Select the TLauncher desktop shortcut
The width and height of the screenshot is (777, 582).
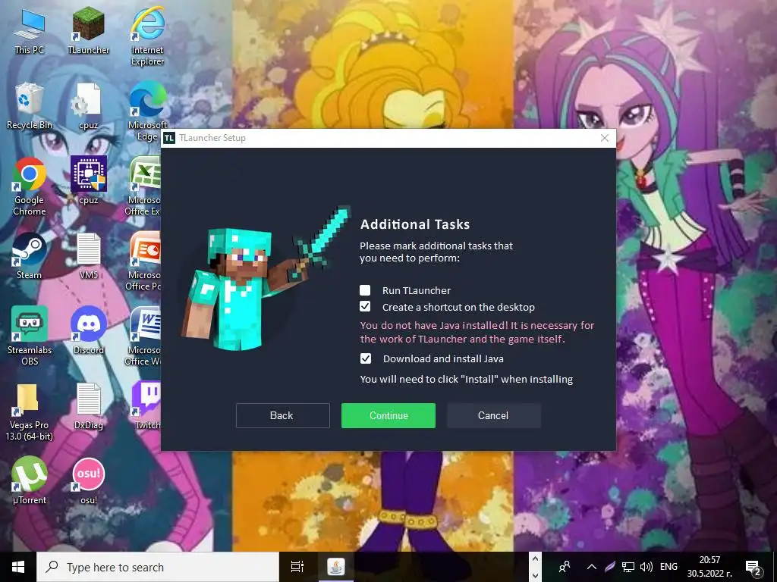tap(89, 32)
